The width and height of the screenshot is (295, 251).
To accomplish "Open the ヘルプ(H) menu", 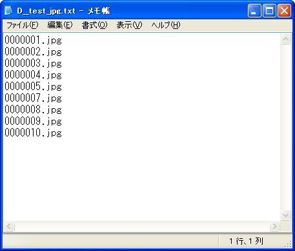I will click(x=166, y=25).
